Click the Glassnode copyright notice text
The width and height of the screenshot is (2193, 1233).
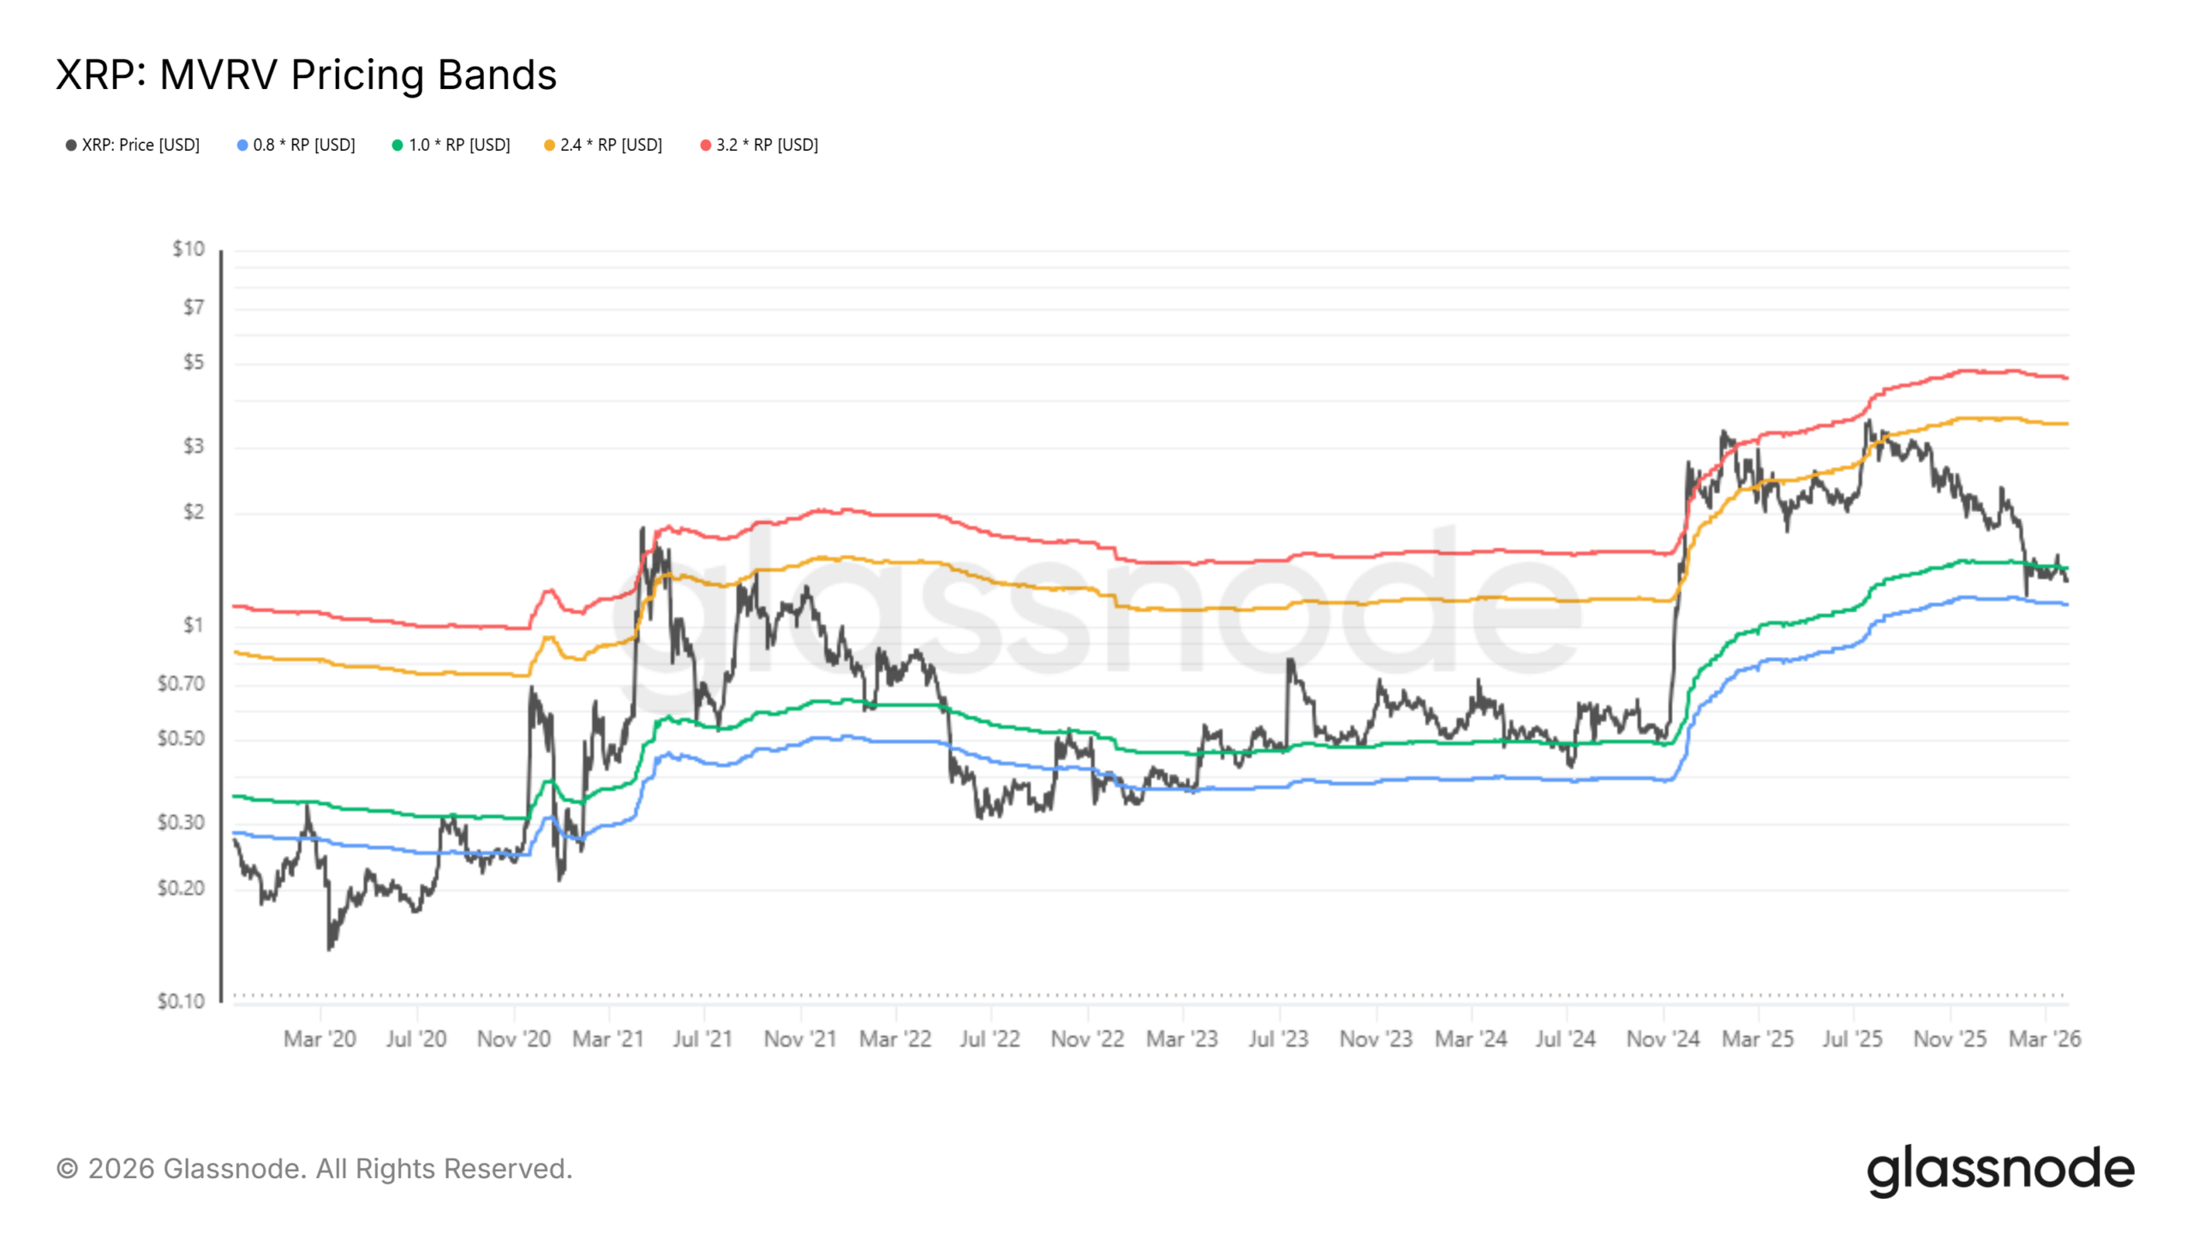point(314,1169)
